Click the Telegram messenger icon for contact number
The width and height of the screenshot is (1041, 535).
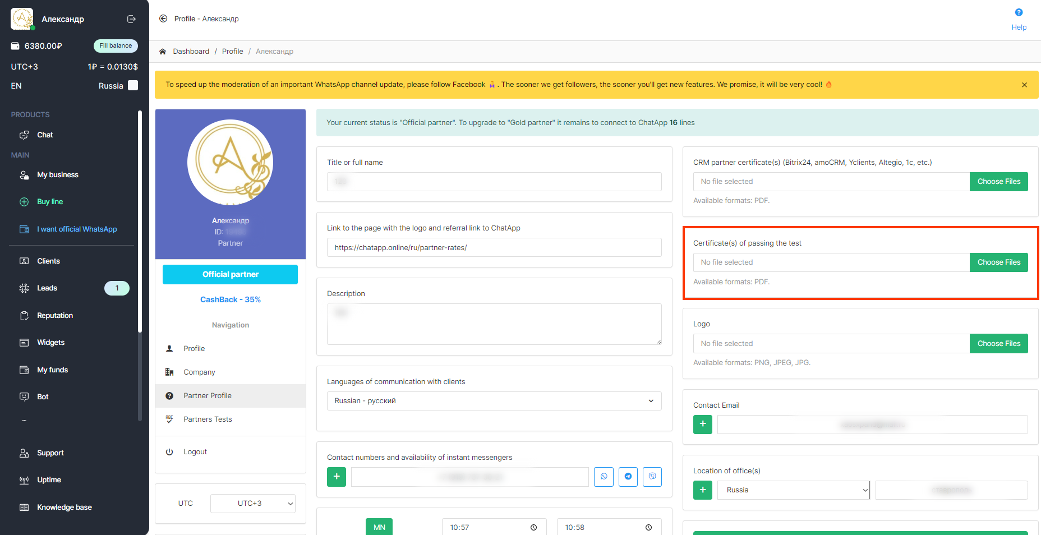[x=628, y=477]
